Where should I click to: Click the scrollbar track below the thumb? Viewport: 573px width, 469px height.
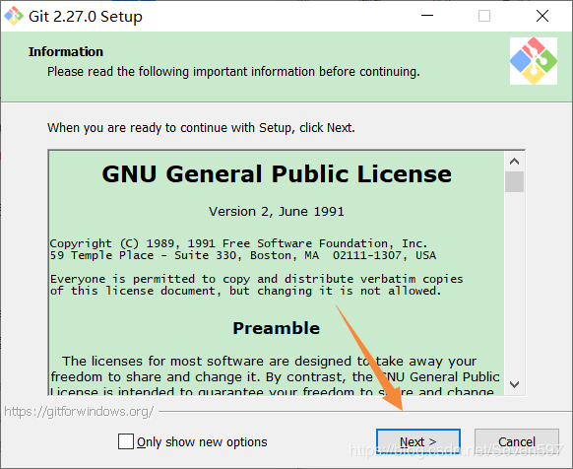pyautogui.click(x=515, y=284)
